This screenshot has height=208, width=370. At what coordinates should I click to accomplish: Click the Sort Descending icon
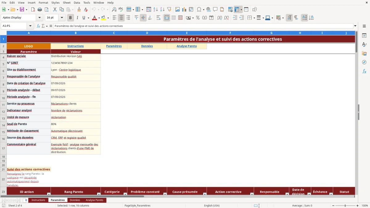[x=162, y=10]
